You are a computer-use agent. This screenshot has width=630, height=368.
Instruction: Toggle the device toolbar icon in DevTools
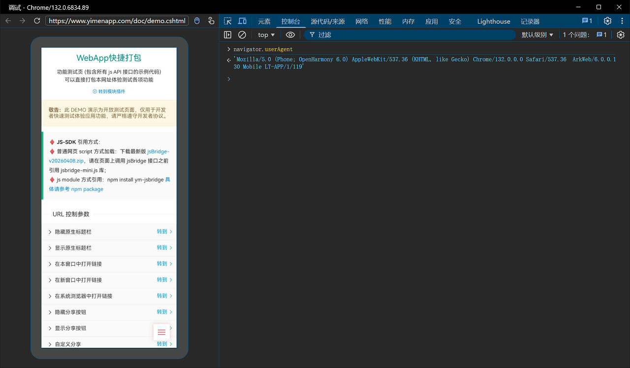pos(242,21)
